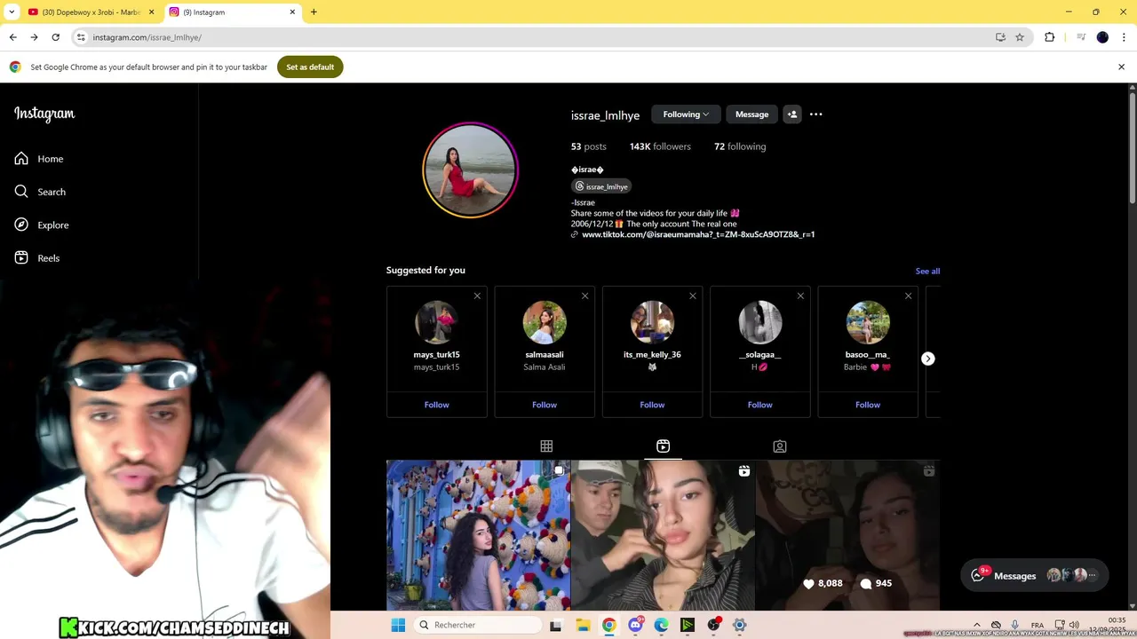The image size is (1137, 639).
Task: Follow salmaasali
Action: pyautogui.click(x=545, y=405)
